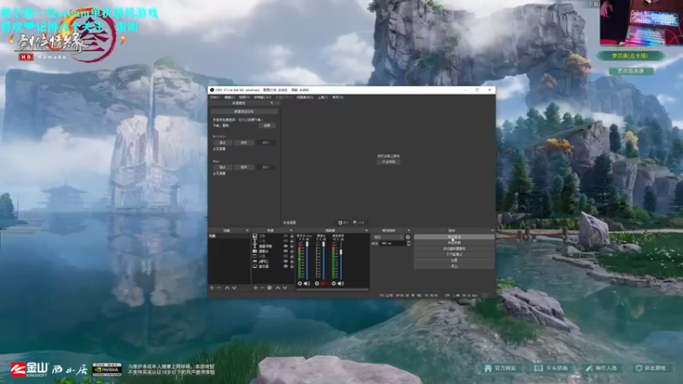This screenshot has width=683, height=384.
Task: Toggle Studio Mode in the Controls dock
Action: point(454,254)
